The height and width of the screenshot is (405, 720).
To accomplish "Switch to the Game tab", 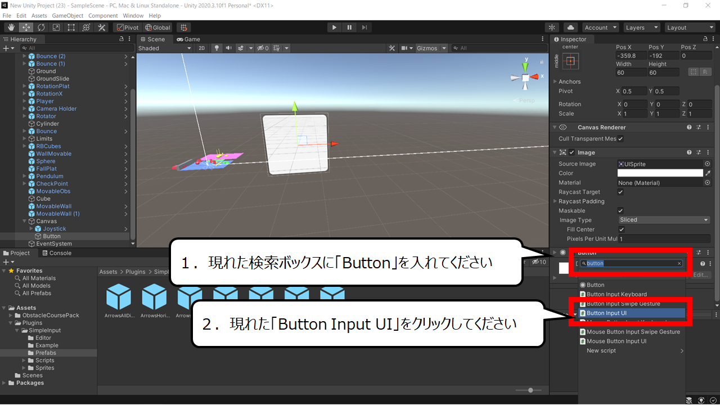I will (188, 39).
